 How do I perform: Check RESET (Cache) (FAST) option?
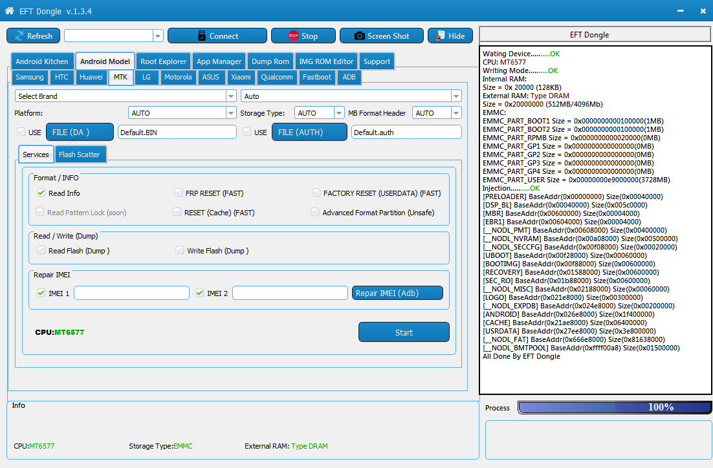coord(177,212)
